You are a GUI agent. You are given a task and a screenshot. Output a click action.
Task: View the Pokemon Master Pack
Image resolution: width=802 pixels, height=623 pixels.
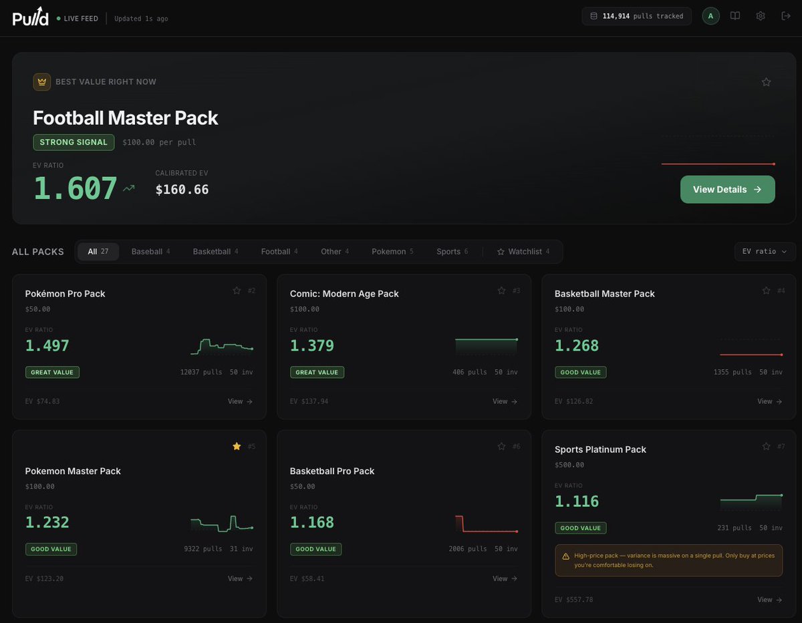coord(240,579)
